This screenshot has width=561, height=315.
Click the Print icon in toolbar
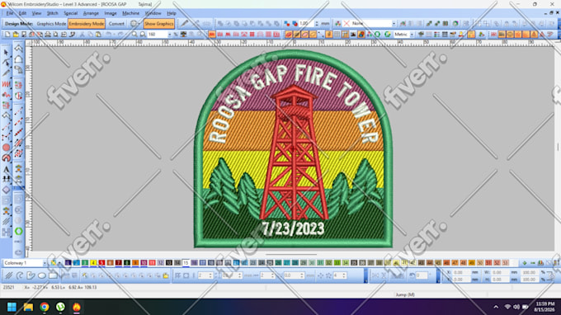(48, 35)
